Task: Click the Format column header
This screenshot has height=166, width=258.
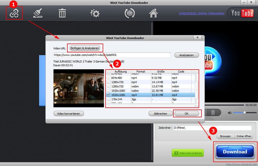Action: point(141,71)
